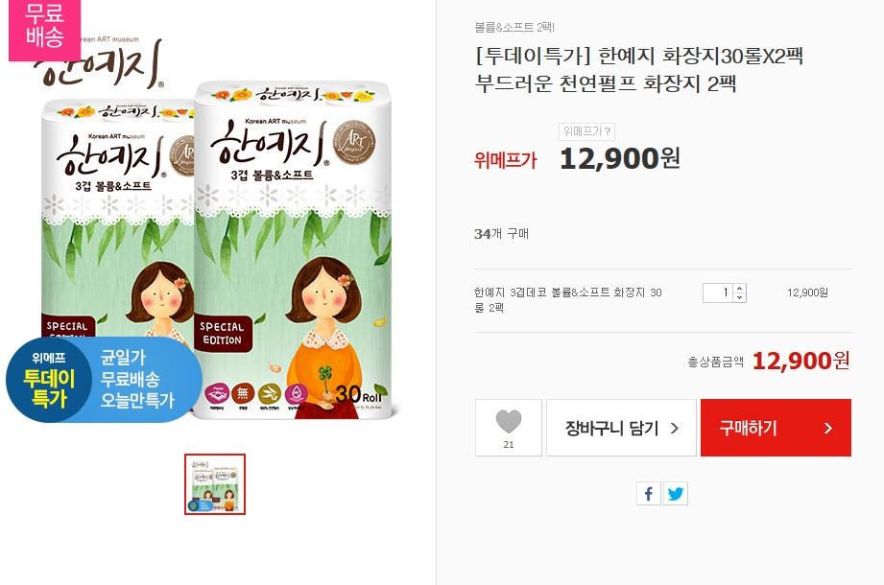Click the arrow on 장바구니 담기 button
884x585 pixels.
point(674,429)
